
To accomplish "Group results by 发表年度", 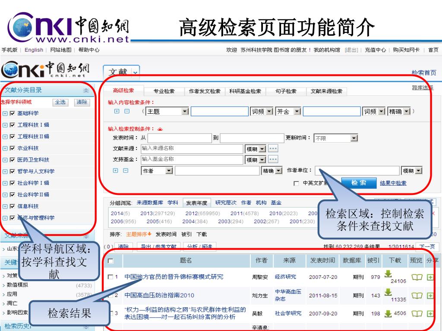I will [x=196, y=203].
